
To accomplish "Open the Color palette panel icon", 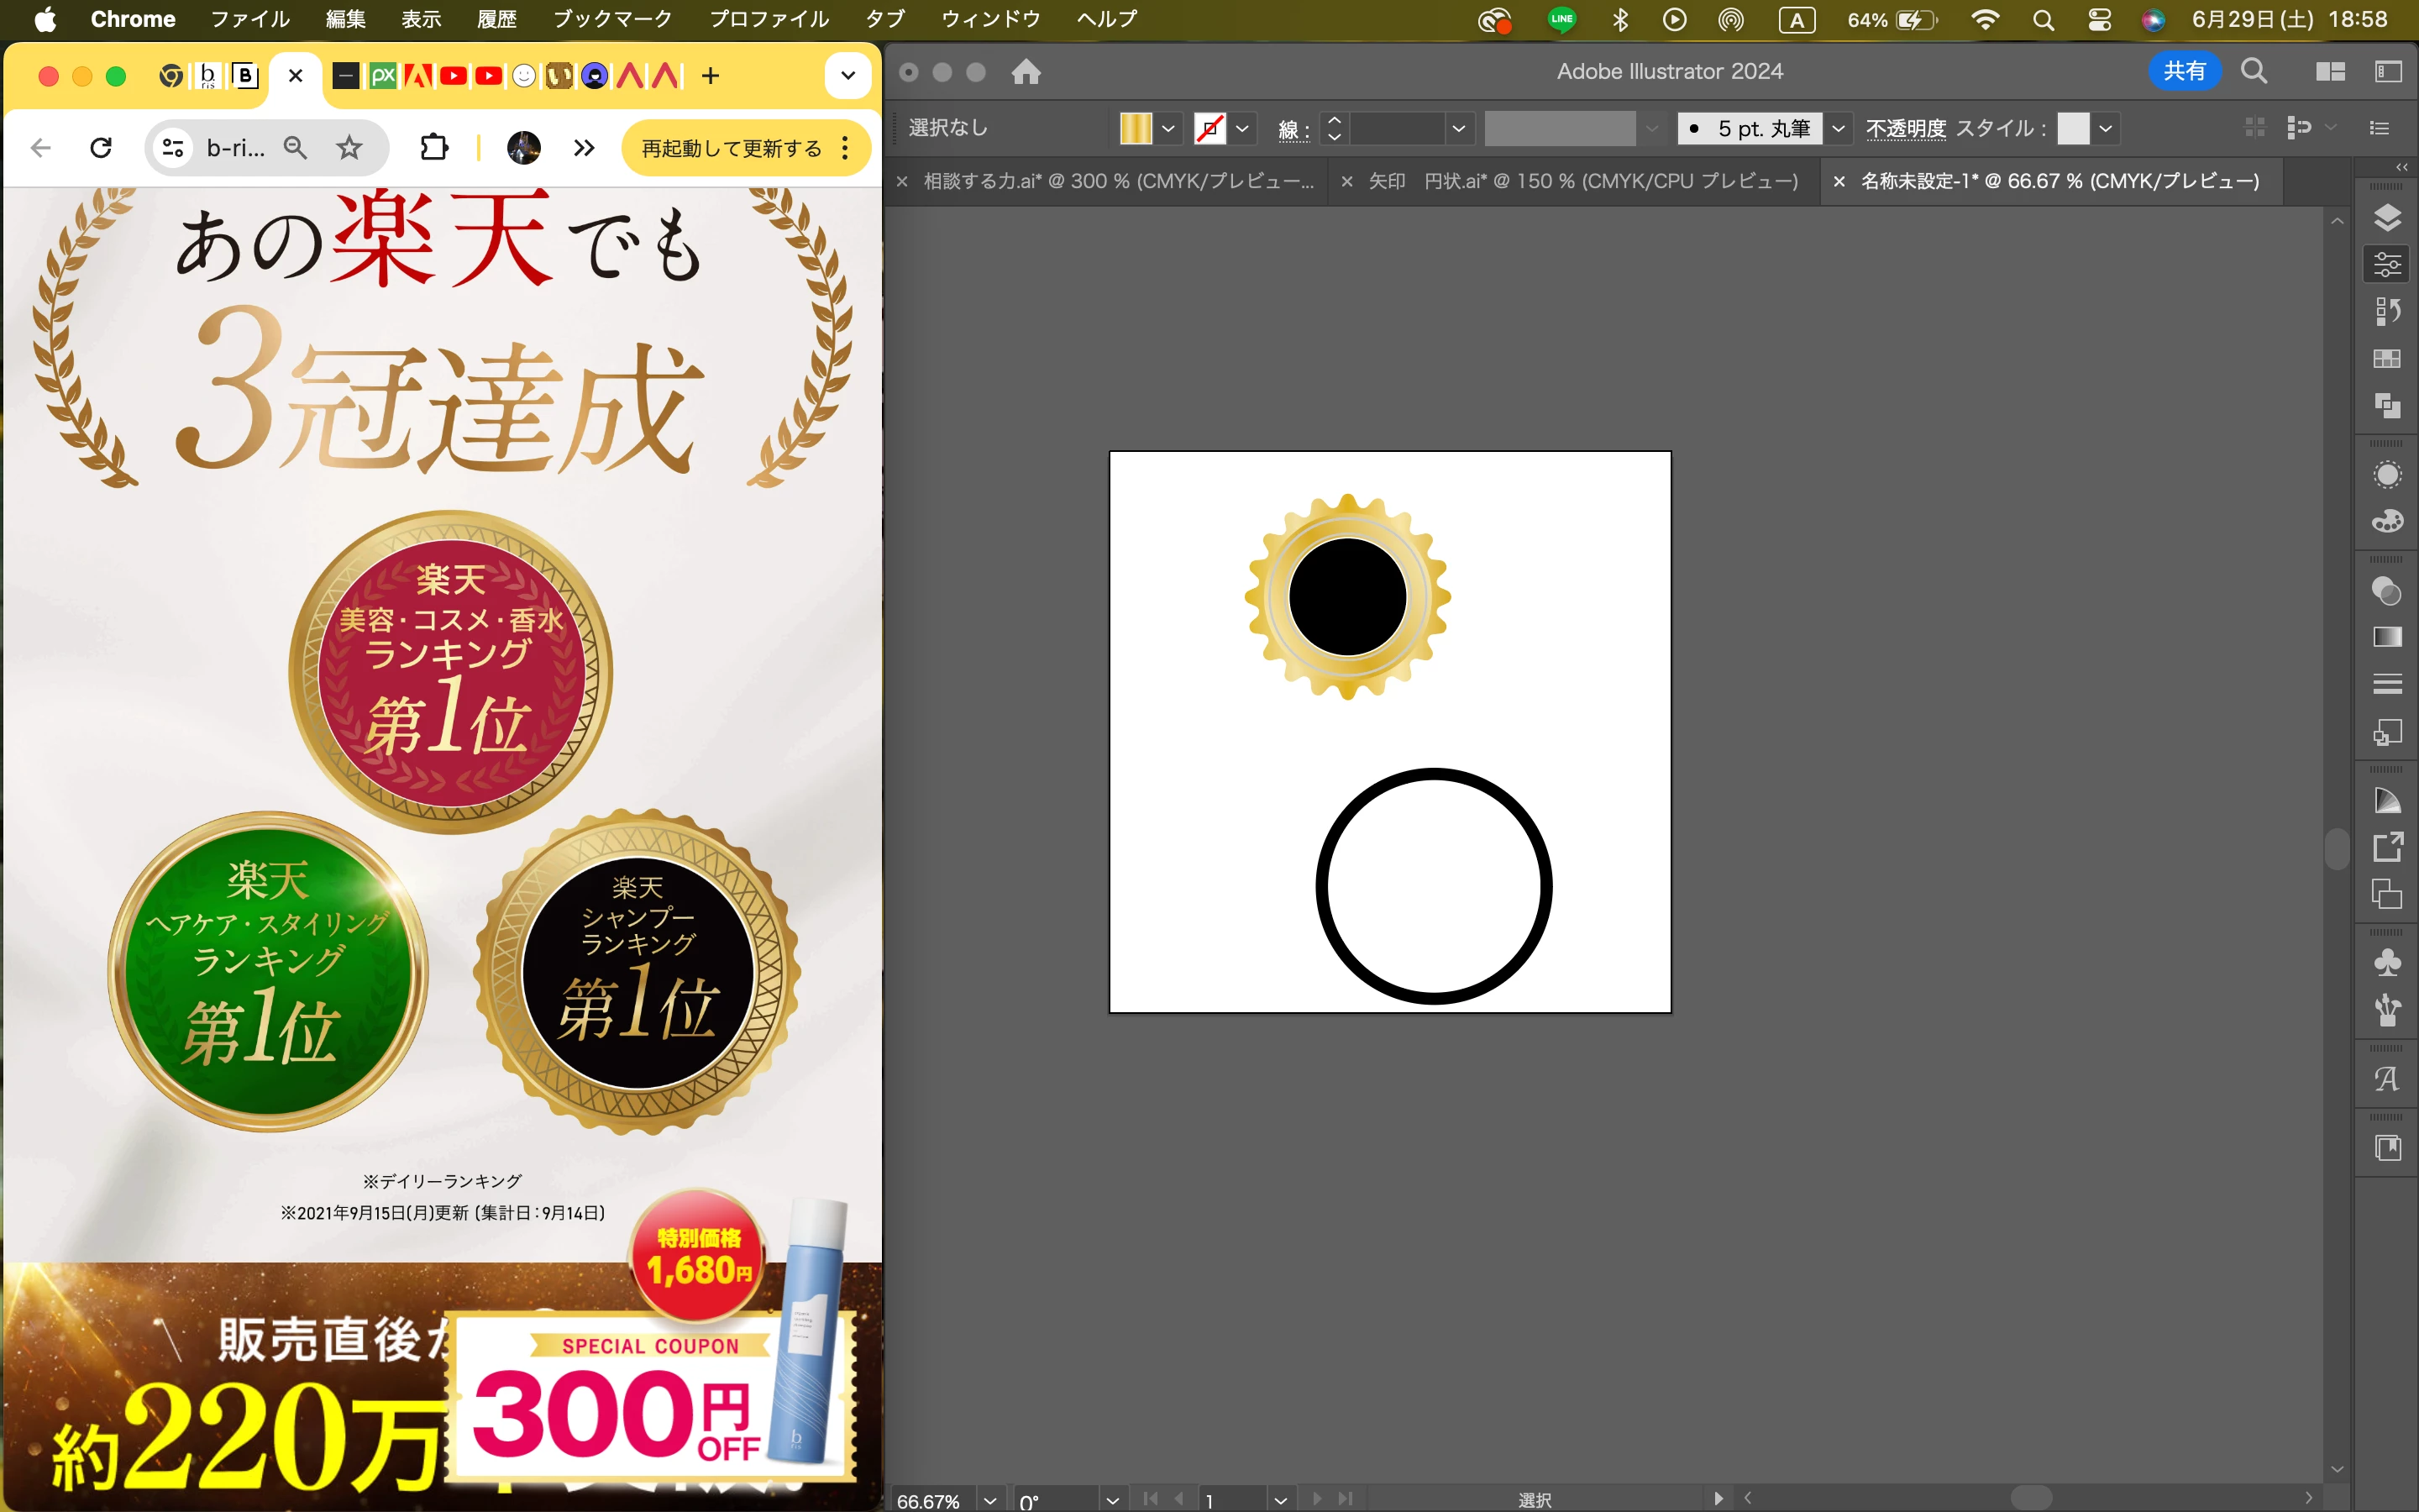I will (x=2387, y=521).
